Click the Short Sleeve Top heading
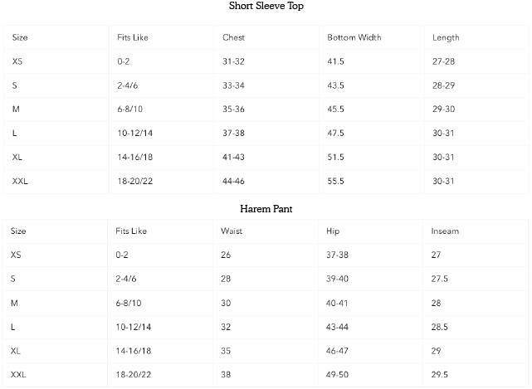The width and height of the screenshot is (532, 389). (x=266, y=7)
